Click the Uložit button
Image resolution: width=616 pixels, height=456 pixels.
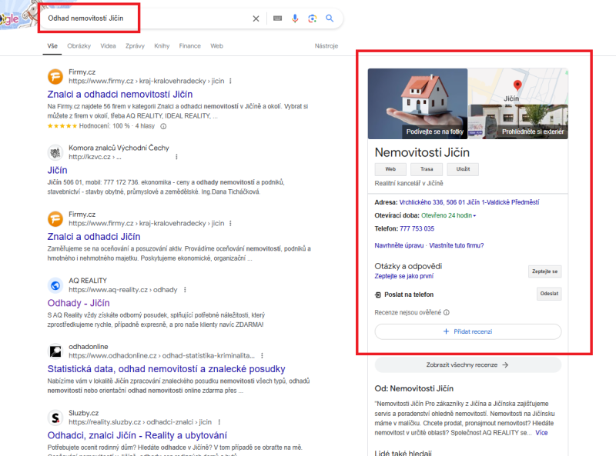pos(463,169)
